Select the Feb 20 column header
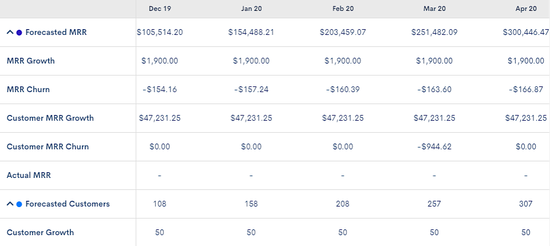The height and width of the screenshot is (246, 550). 343,9
